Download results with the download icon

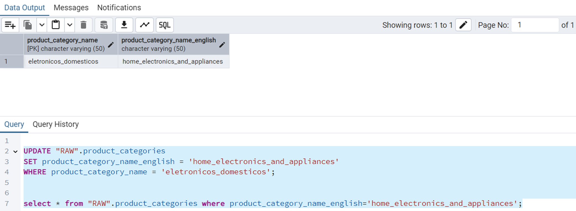[124, 25]
